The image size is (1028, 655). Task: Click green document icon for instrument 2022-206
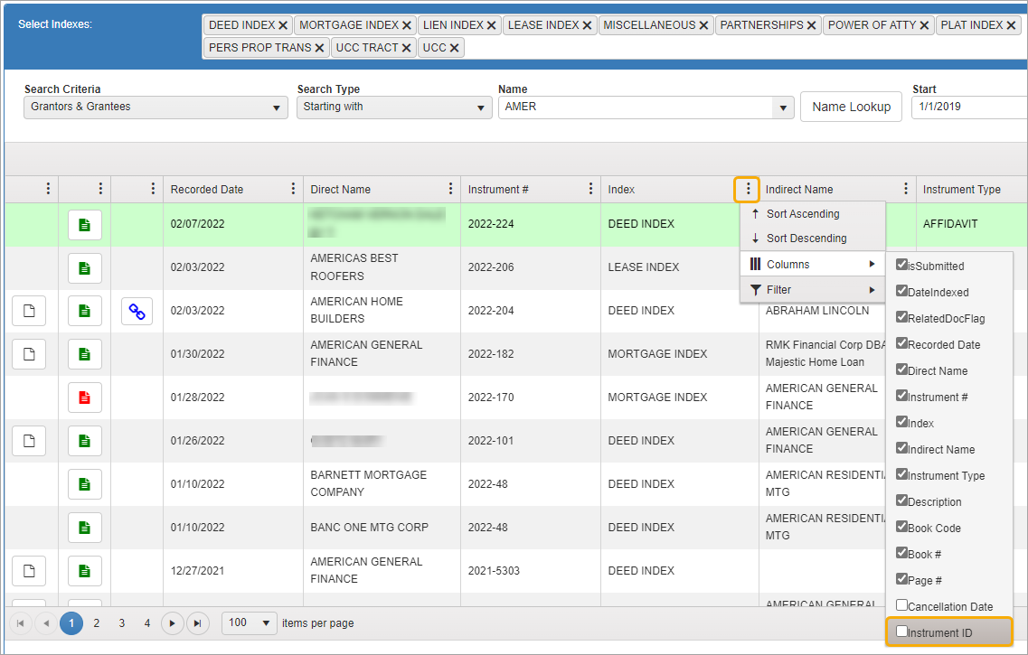pos(84,267)
